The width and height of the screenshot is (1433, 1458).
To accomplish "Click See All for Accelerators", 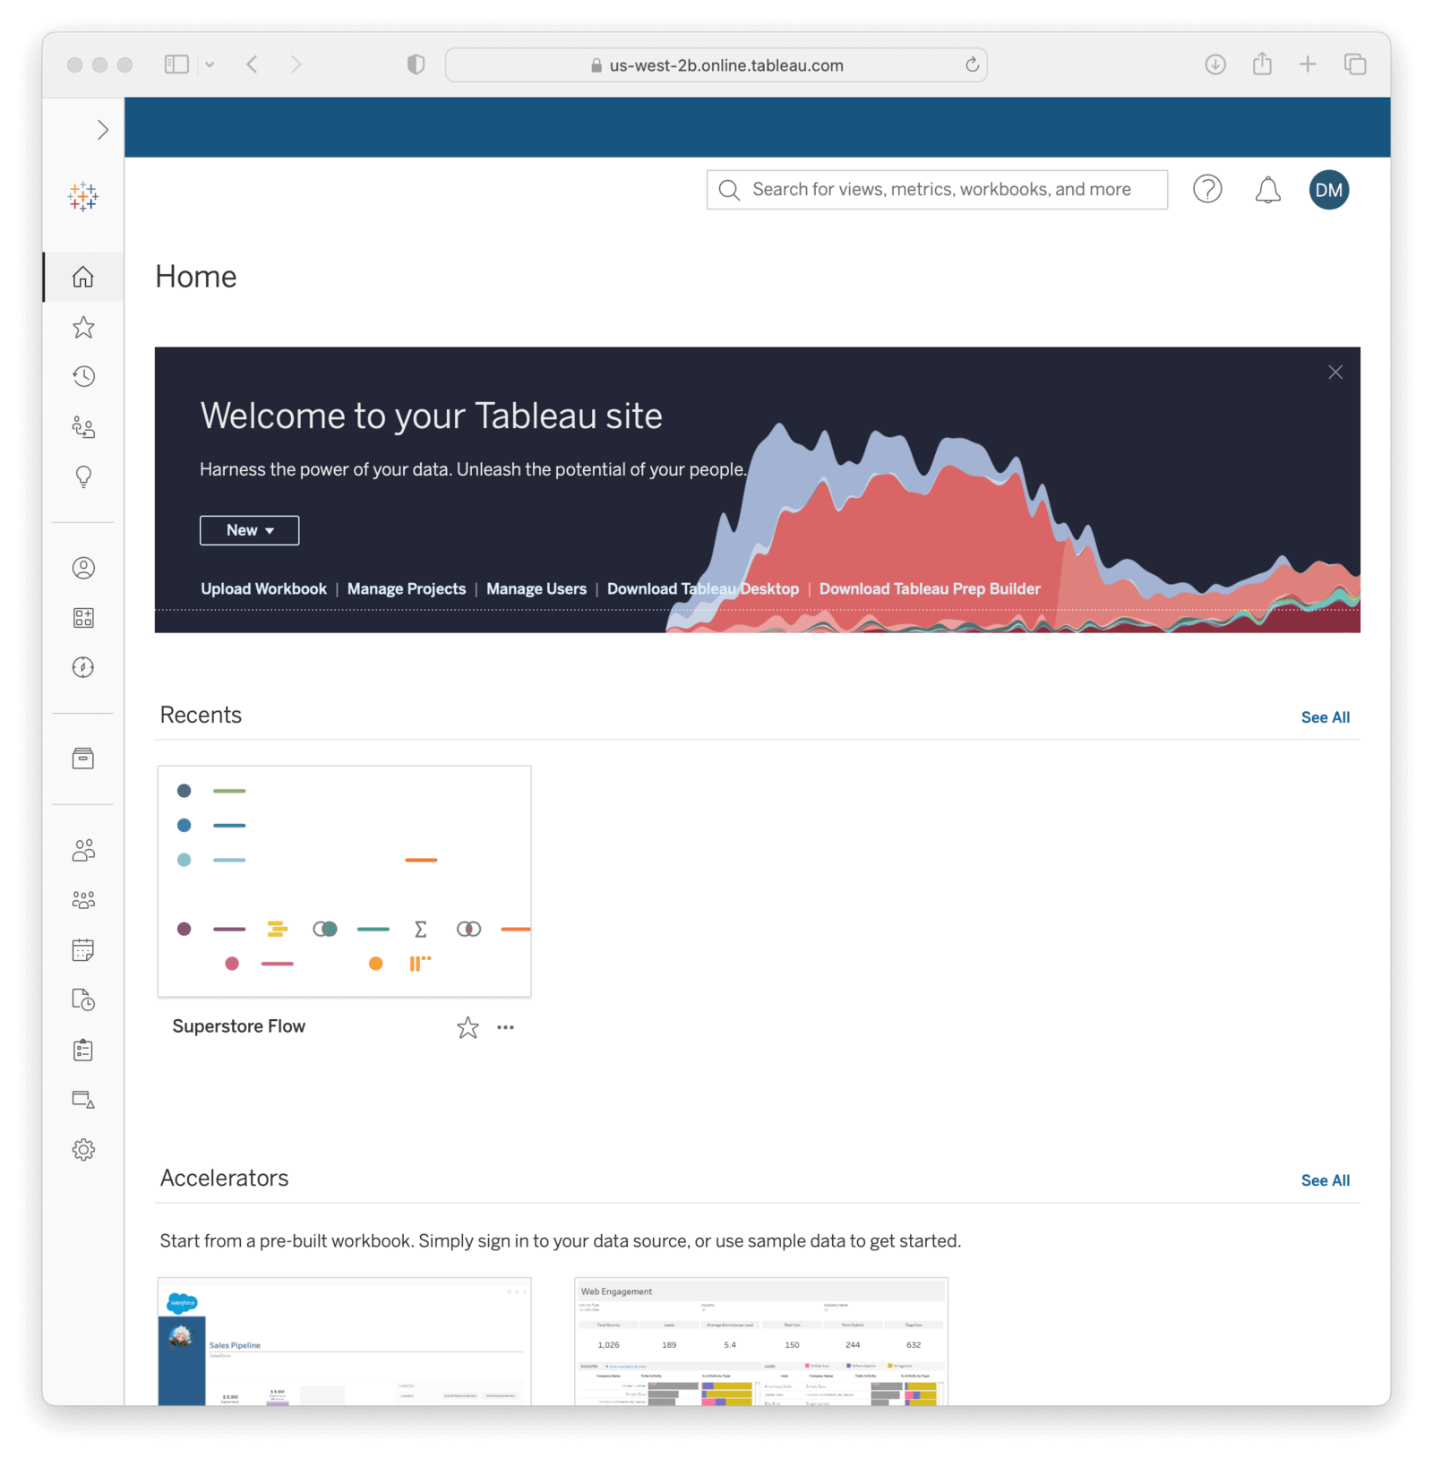I will click(x=1325, y=1180).
